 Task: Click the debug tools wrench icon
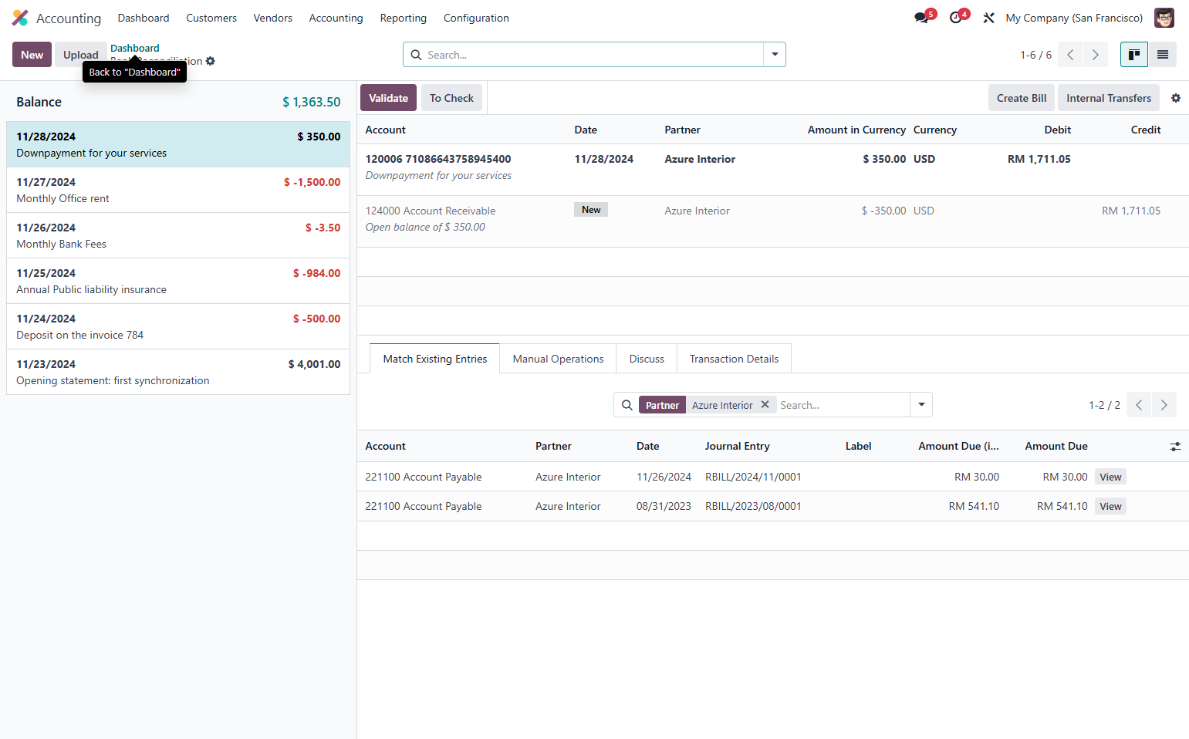pyautogui.click(x=988, y=18)
